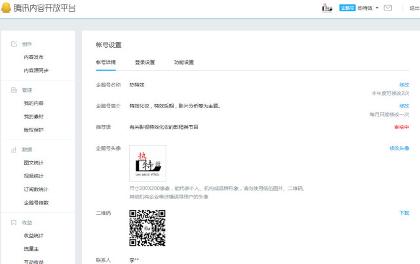The height and width of the screenshot is (264, 420).
Task: Select the 帐号详情 tab
Action: (105, 62)
